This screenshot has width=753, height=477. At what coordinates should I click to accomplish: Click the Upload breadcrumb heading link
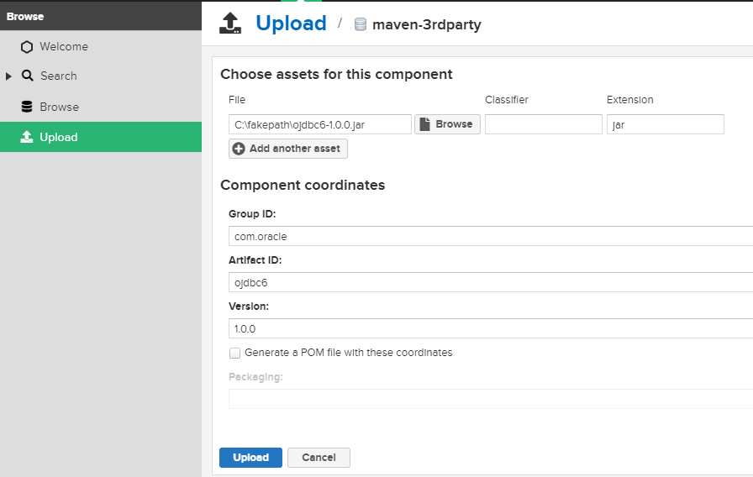click(x=291, y=23)
